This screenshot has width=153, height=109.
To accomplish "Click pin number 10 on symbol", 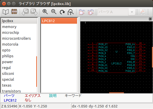I will click(x=93, y=70).
